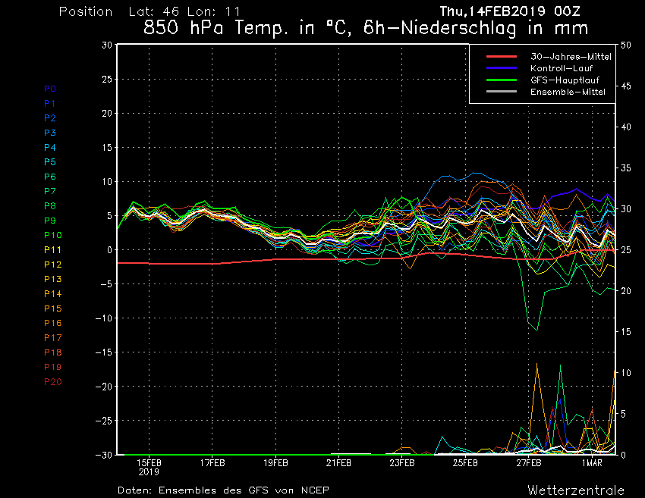Screen dimensions: 645x498
Task: Click the "Lon: 11" position value
Action: [x=213, y=11]
